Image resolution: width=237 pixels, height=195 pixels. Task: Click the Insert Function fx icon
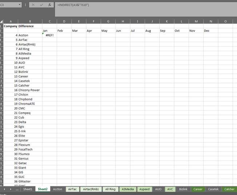click(x=49, y=5)
